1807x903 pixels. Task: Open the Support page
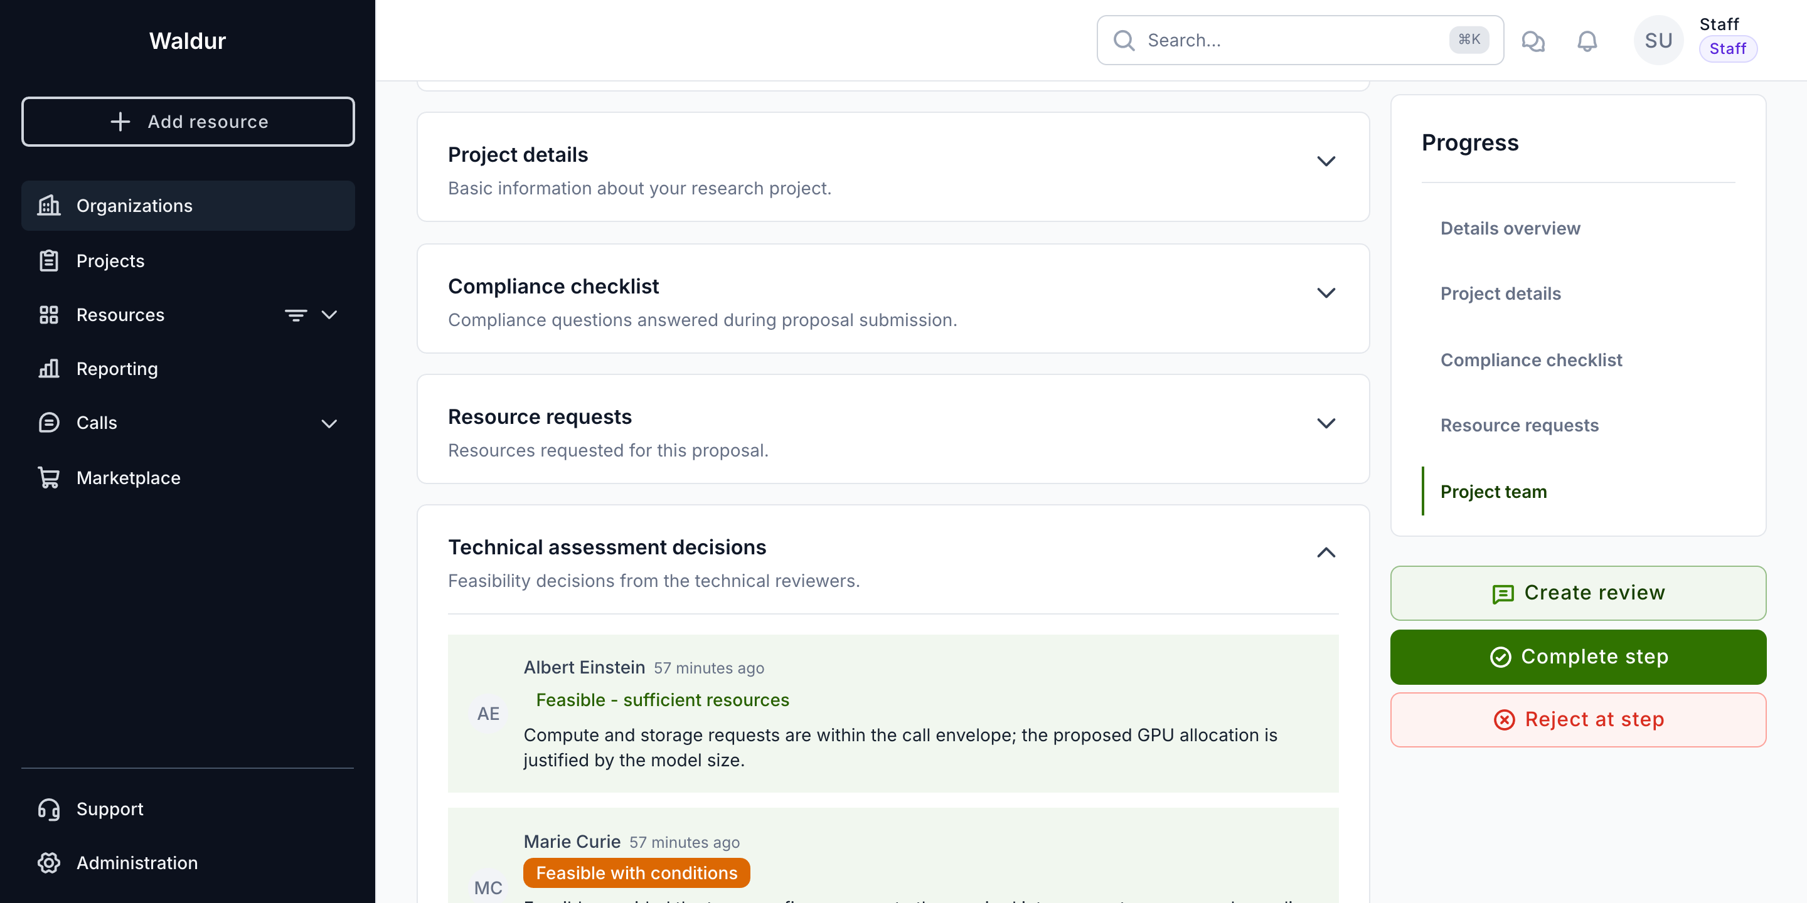click(188, 809)
